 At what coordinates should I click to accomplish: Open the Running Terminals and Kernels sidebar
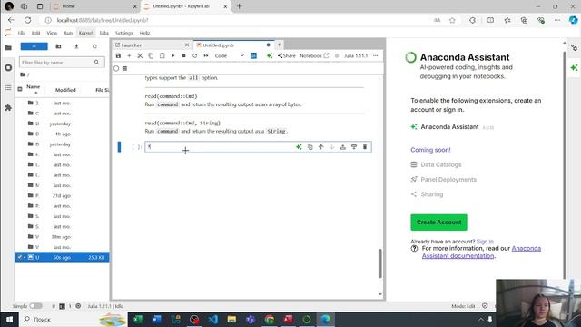pyautogui.click(x=8, y=68)
